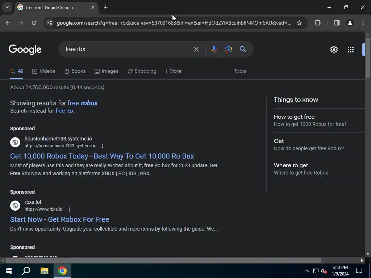Switch to the Shopping tab
Image resolution: width=371 pixels, height=278 pixels.
(142, 71)
